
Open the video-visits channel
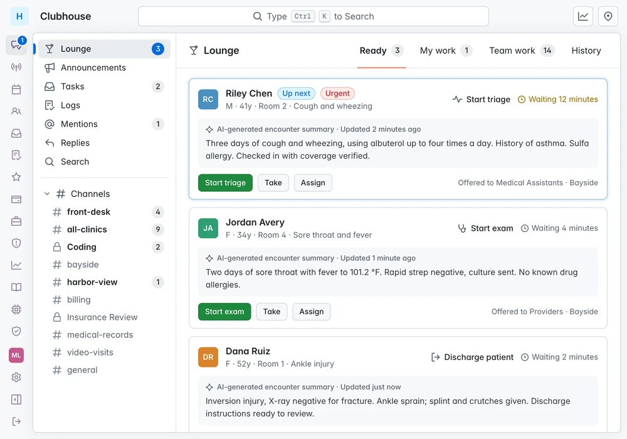[x=108, y=352]
